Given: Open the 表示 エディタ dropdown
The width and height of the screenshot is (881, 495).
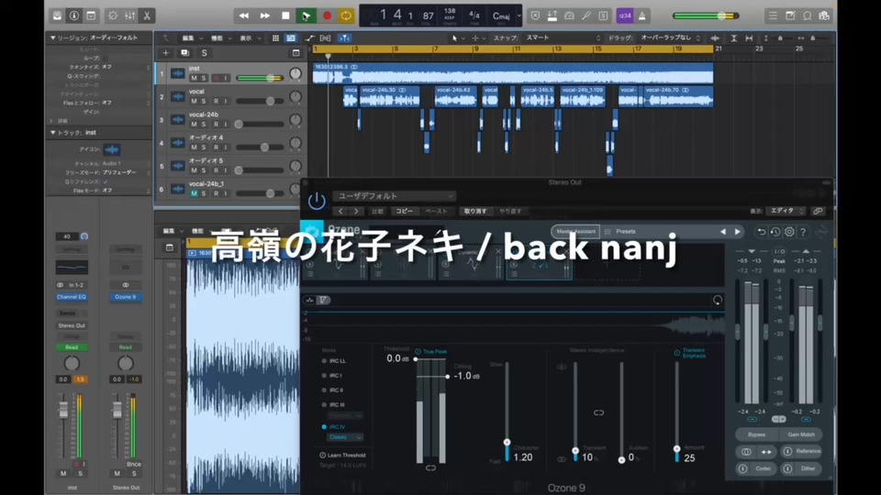Looking at the screenshot, I should (786, 211).
